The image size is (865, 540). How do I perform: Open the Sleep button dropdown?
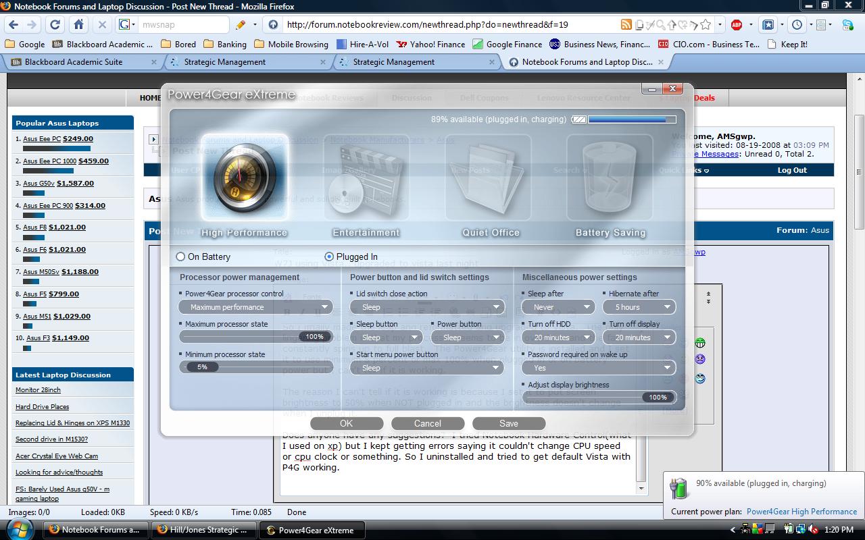click(x=387, y=337)
